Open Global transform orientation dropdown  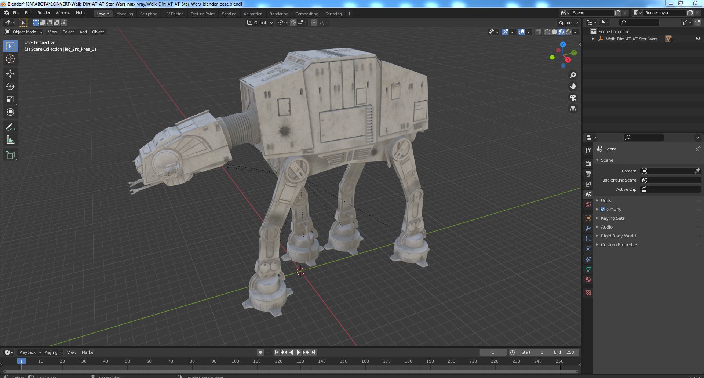260,23
